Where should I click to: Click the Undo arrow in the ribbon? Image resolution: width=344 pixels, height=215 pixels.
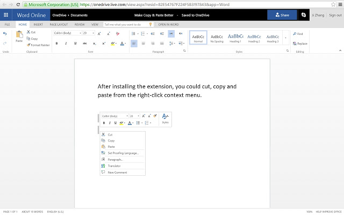point(5,33)
